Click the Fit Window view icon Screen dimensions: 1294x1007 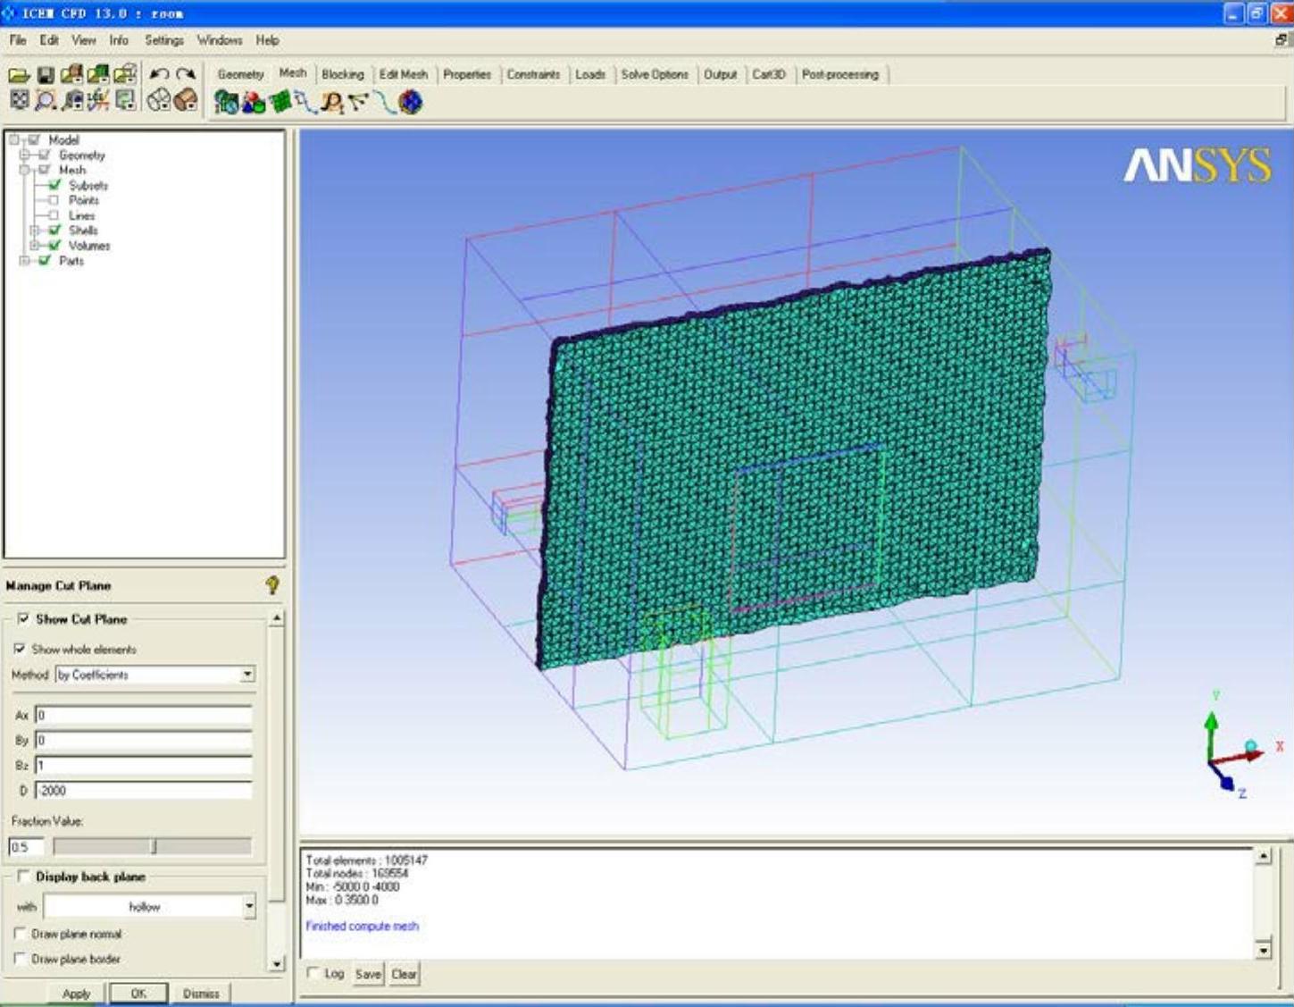coord(19,101)
